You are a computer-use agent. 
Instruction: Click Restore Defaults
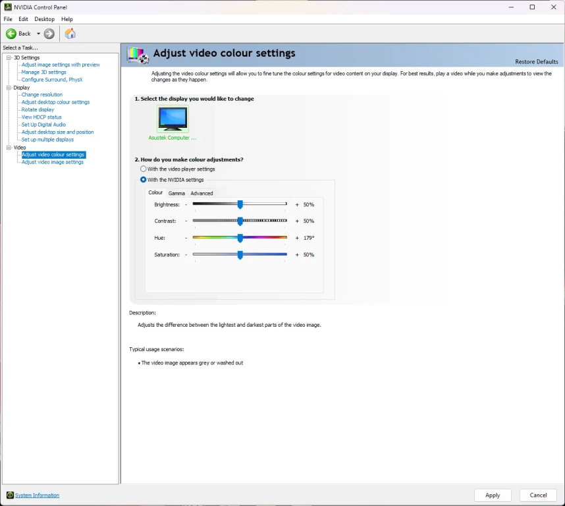tap(537, 62)
